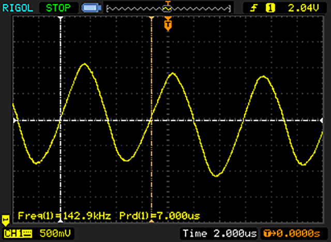Click the rising edge trigger icon
Screen dimensions: 331x242
point(254,8)
